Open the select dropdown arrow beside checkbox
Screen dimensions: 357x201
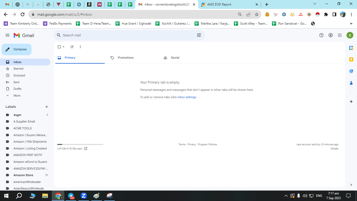pos(64,47)
